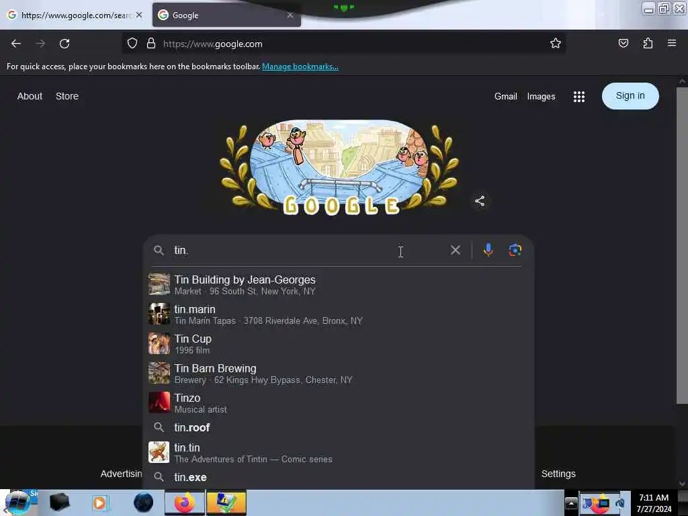Open Settings in the footer
688x516 pixels.
pyautogui.click(x=558, y=474)
